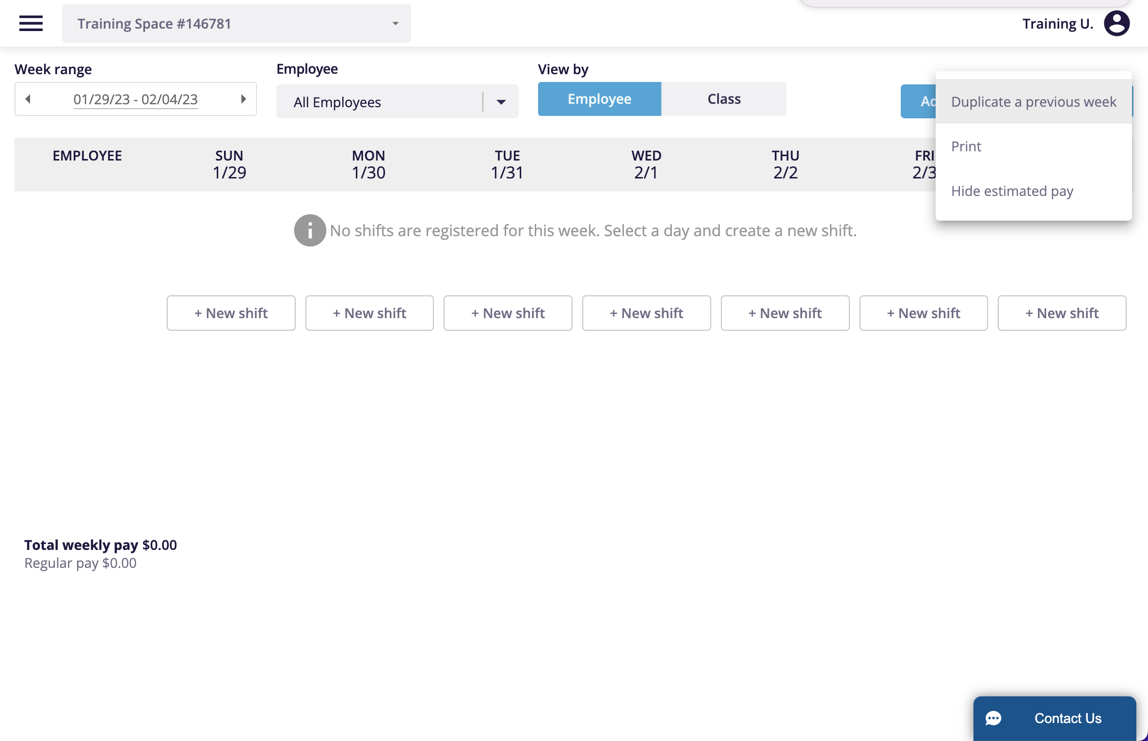Click the Training U. profile avatar
1148x741 pixels.
[1116, 23]
